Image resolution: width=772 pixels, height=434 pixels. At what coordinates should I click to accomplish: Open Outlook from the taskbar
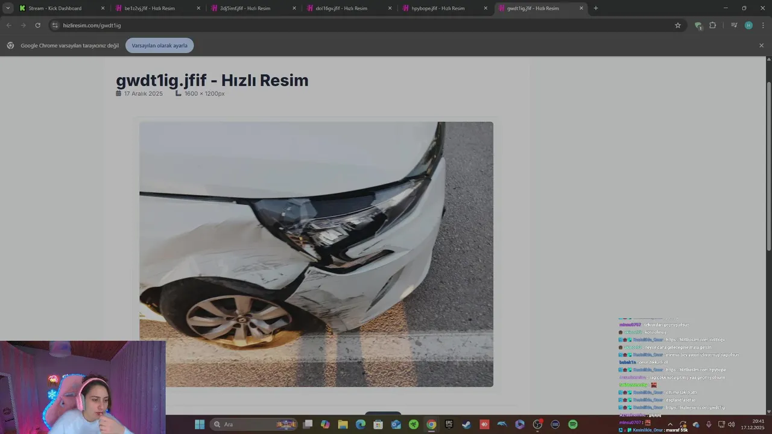396,424
